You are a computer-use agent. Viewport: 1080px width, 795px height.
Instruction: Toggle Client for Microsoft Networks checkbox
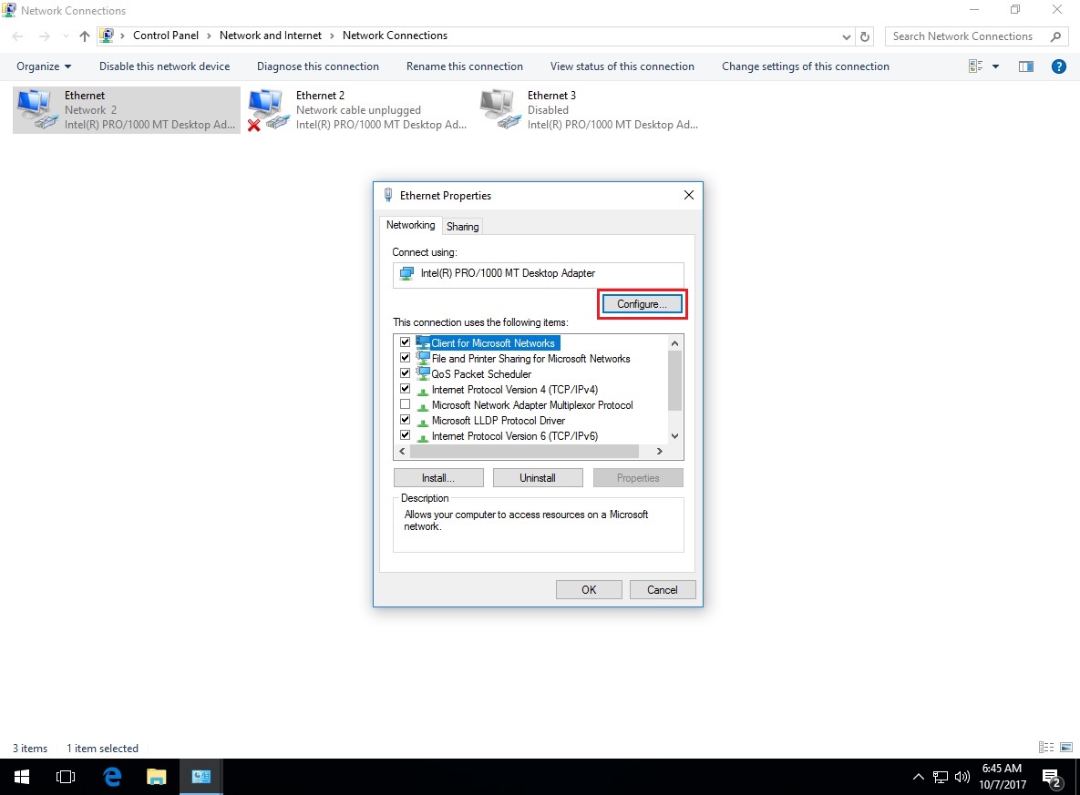click(x=405, y=342)
